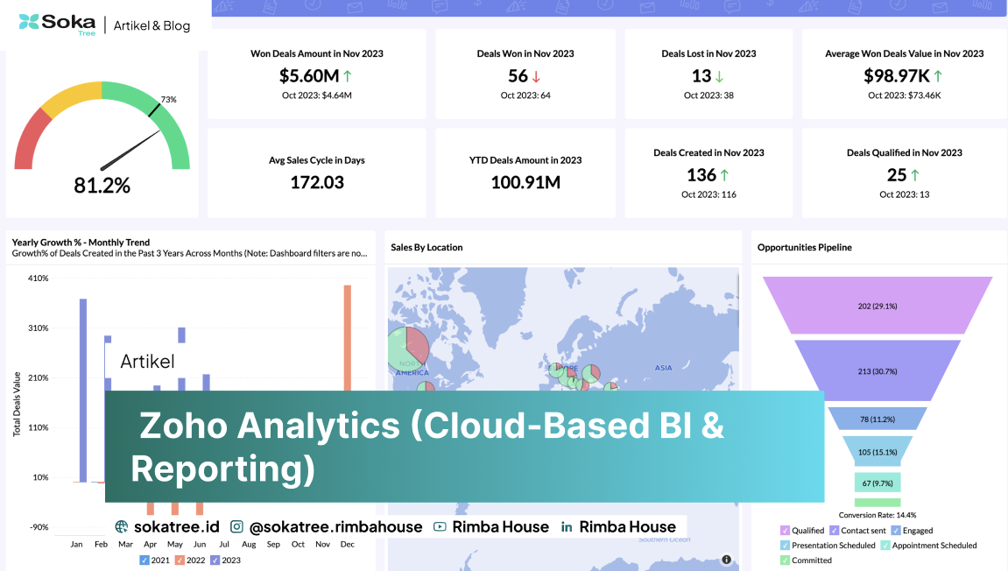Click the Sales By Location title
The width and height of the screenshot is (1008, 571).
click(426, 248)
